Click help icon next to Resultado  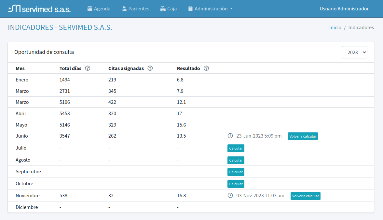[x=206, y=68]
